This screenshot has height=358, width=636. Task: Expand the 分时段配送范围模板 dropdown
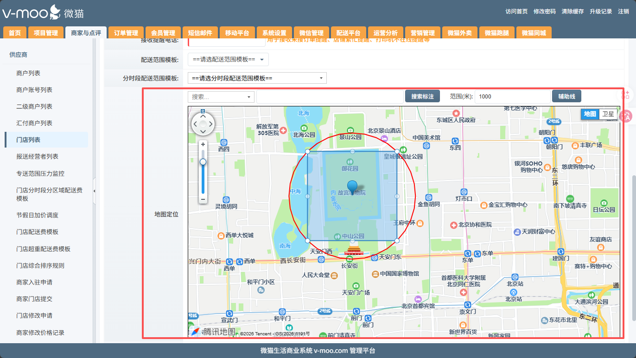coord(257,78)
